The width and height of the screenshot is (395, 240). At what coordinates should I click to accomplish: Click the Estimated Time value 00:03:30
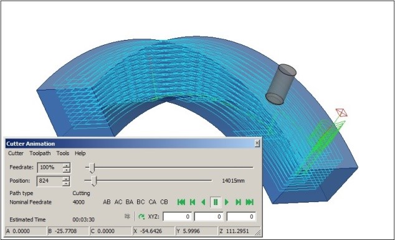tap(83, 219)
